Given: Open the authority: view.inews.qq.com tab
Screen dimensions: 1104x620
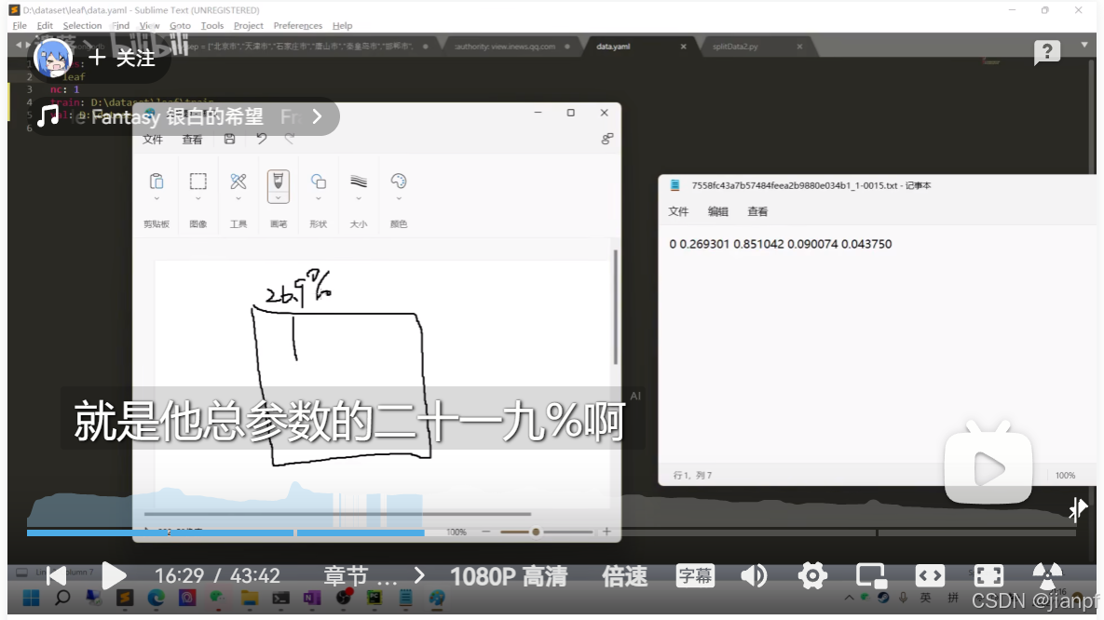Looking at the screenshot, I should [505, 47].
